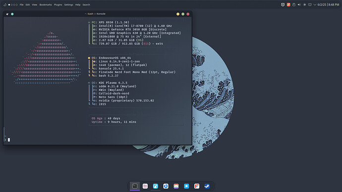
Task: Expand the hidden system tray icons arrow
Action: point(315,4)
